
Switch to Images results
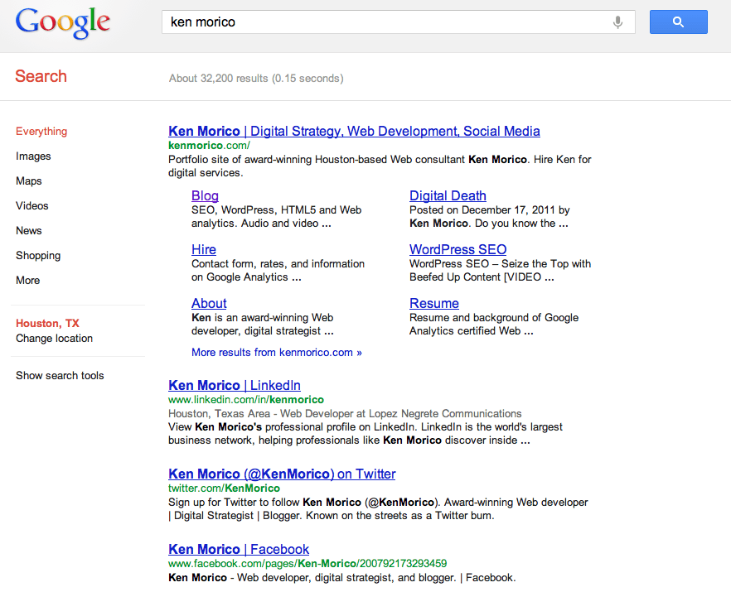pyautogui.click(x=33, y=156)
